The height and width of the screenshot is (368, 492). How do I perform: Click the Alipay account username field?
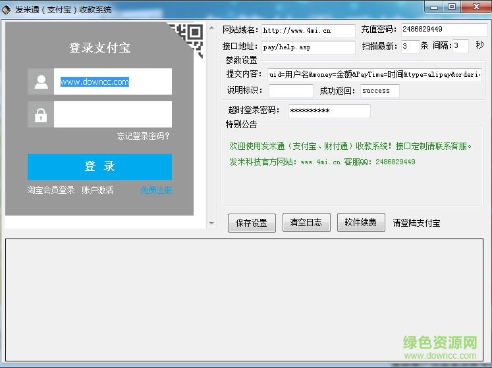click(113, 82)
